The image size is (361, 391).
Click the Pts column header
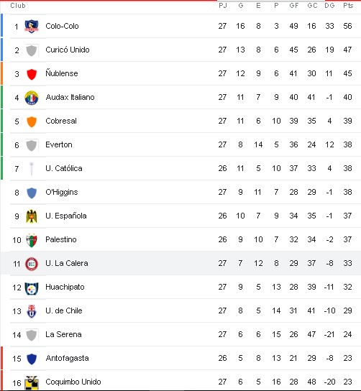[x=348, y=6]
